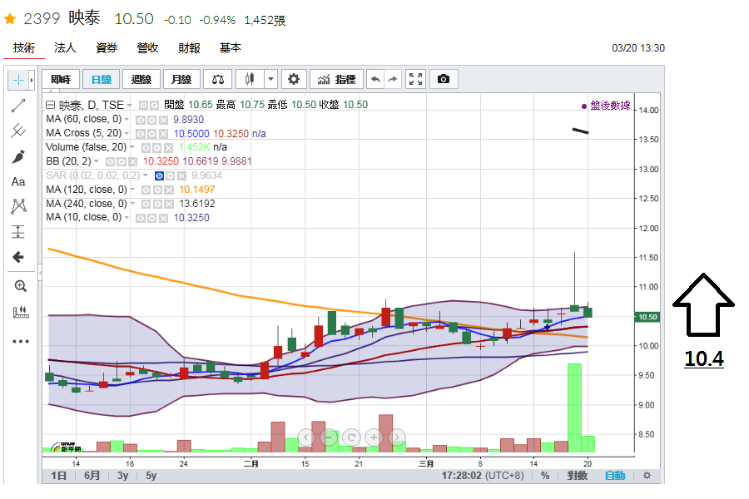Screen dimensions: 749x499
Task: Open dropdown next to candlestick style
Action: (x=270, y=79)
